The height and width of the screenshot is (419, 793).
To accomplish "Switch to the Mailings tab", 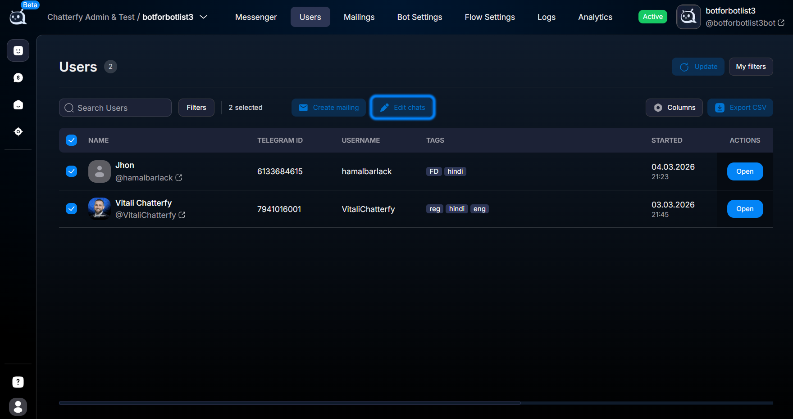I will pos(359,17).
